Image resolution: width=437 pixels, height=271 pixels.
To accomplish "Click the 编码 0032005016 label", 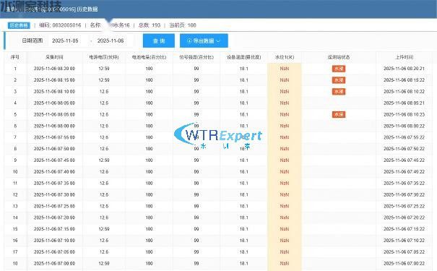I will click(x=60, y=25).
